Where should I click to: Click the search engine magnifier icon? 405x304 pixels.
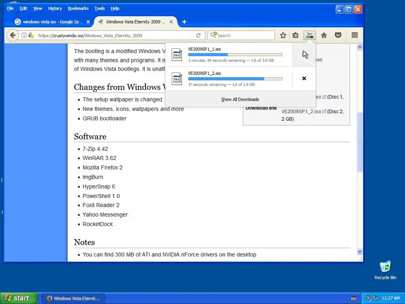point(213,35)
